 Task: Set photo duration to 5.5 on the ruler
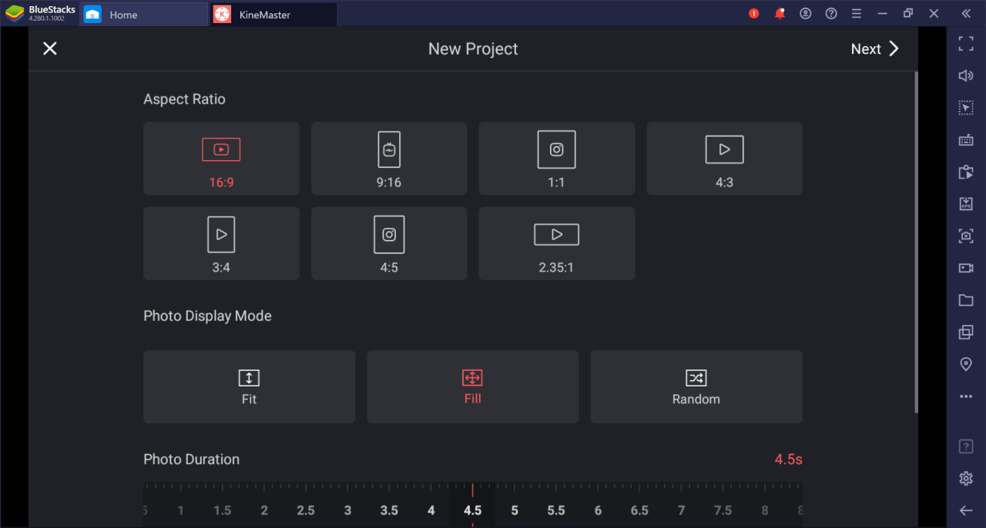[x=556, y=510]
